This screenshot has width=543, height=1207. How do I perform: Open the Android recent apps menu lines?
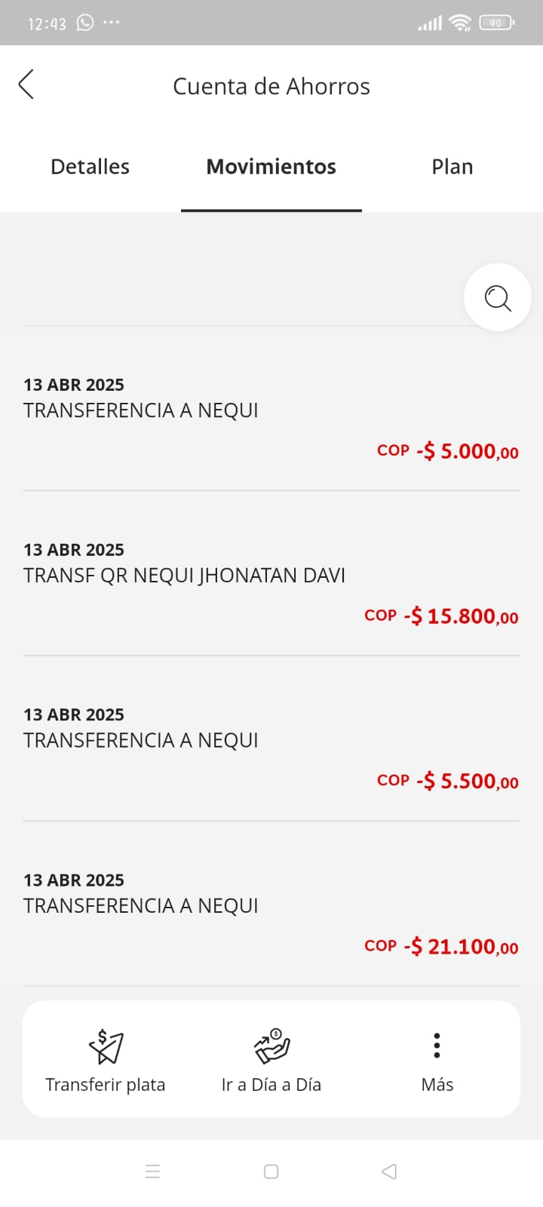click(152, 1172)
